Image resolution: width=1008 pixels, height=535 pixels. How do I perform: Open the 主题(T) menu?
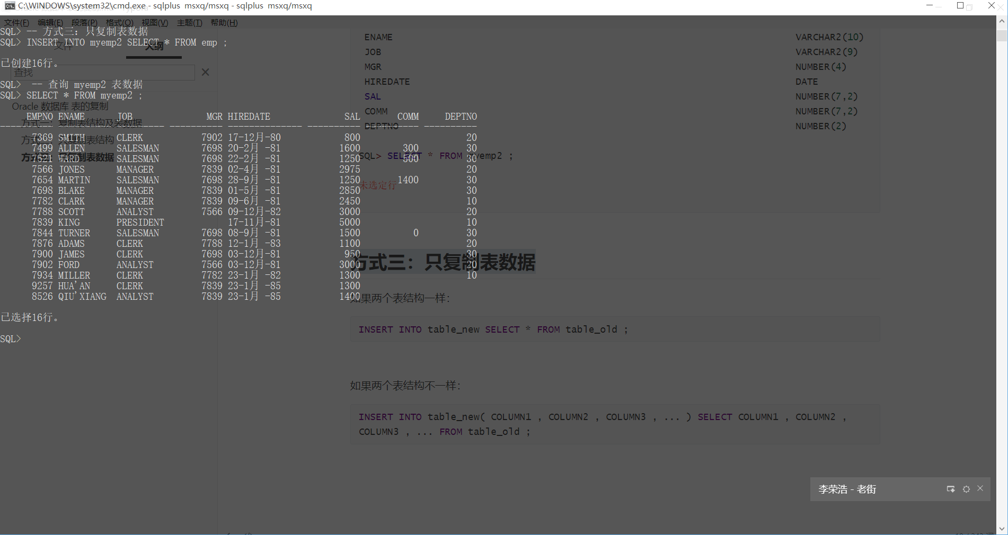click(x=189, y=22)
